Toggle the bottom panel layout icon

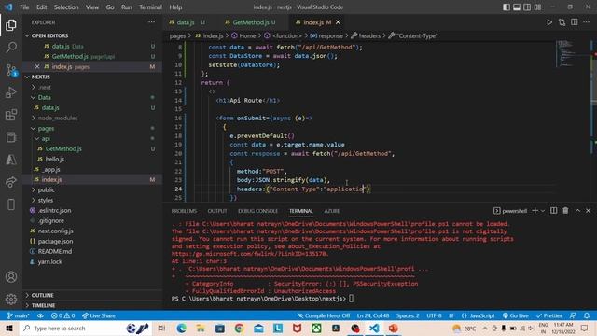(517, 7)
